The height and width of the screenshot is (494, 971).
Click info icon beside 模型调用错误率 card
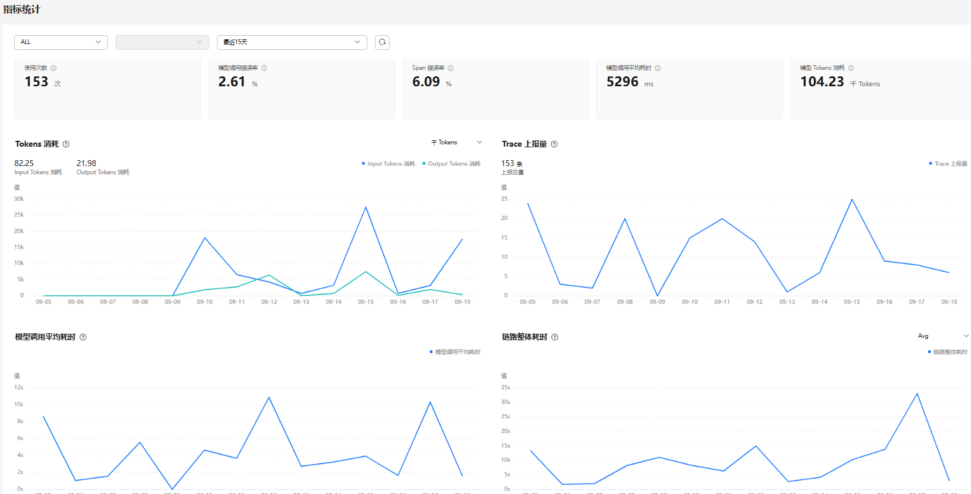pos(265,68)
